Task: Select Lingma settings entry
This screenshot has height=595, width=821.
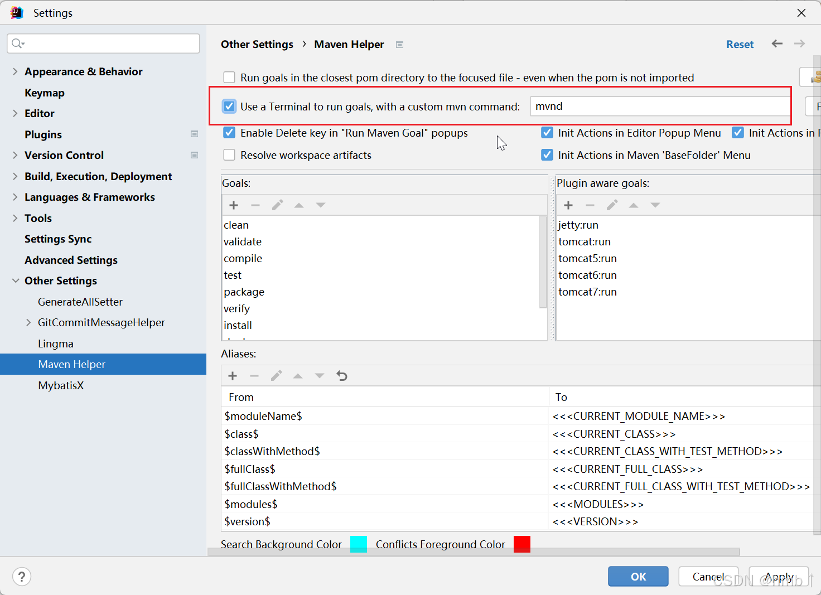Action: [x=56, y=344]
